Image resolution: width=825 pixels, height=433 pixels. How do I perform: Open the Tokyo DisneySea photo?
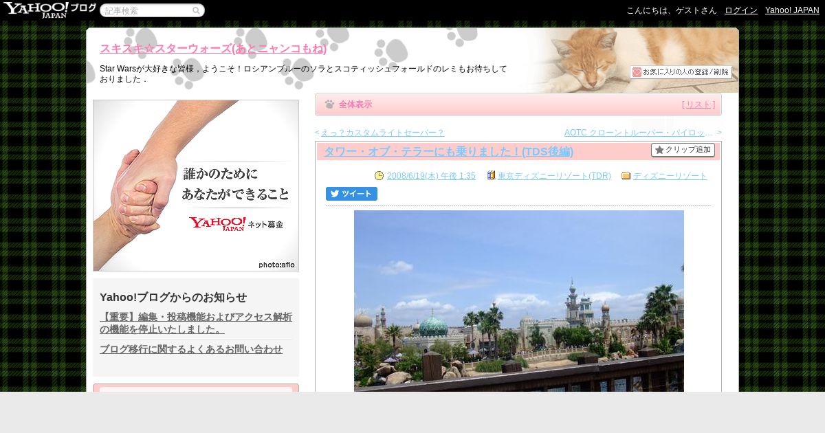pyautogui.click(x=519, y=301)
